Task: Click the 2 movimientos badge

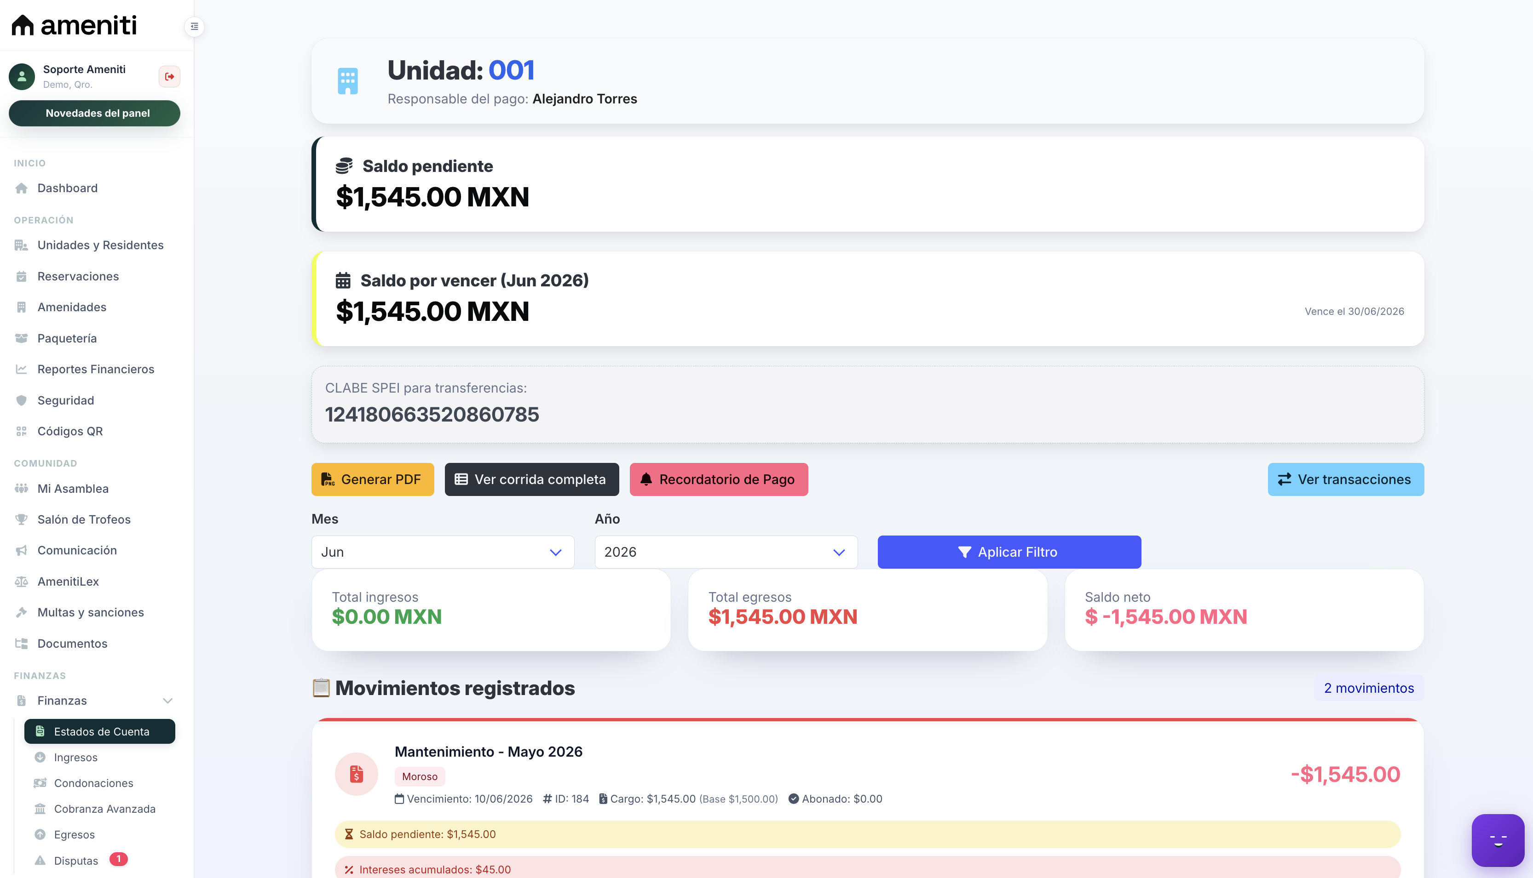Action: click(x=1369, y=688)
